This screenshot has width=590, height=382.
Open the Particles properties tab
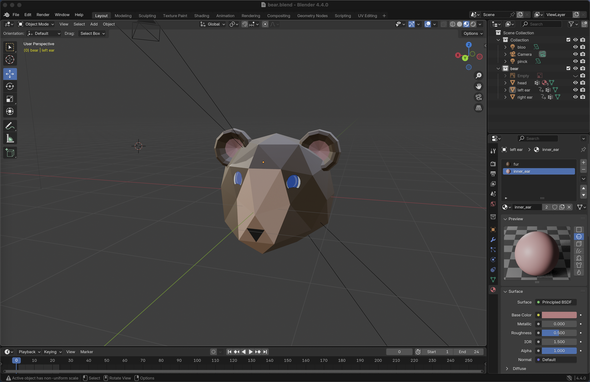[493, 249]
